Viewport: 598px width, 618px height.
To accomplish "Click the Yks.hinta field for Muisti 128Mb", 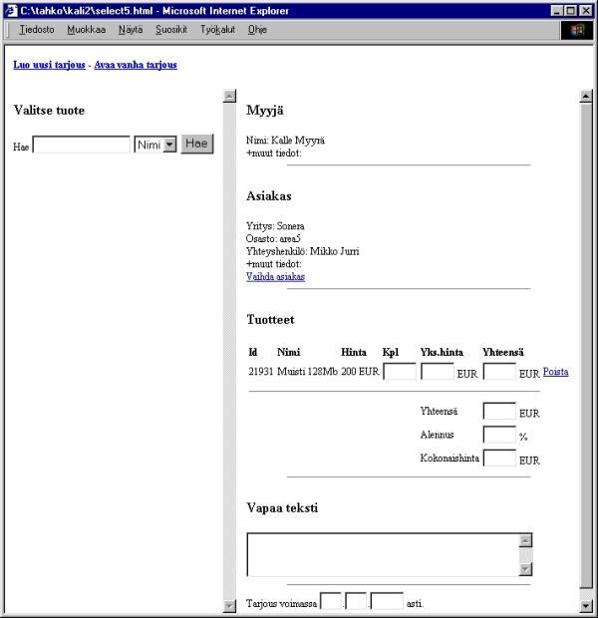I will 438,372.
